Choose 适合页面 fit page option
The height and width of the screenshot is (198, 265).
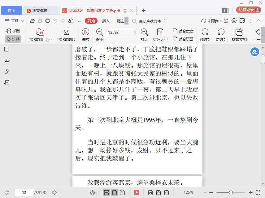(x=183, y=39)
